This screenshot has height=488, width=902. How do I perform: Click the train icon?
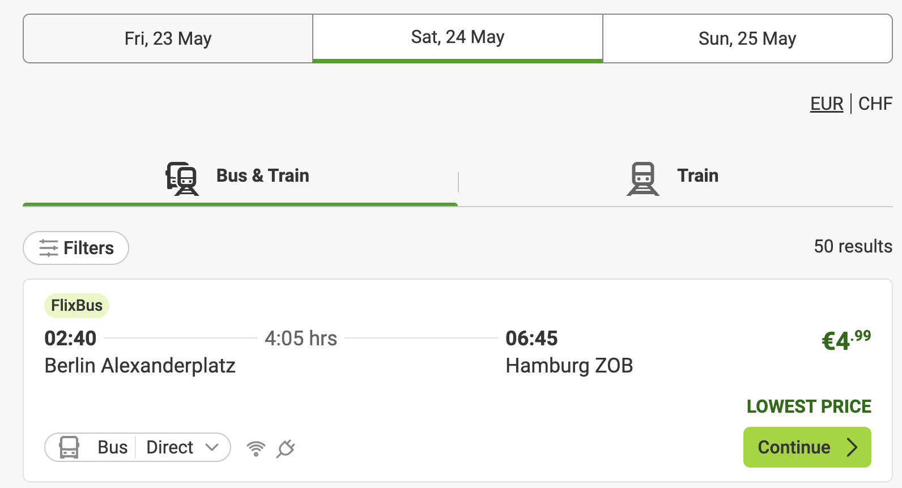pyautogui.click(x=643, y=178)
